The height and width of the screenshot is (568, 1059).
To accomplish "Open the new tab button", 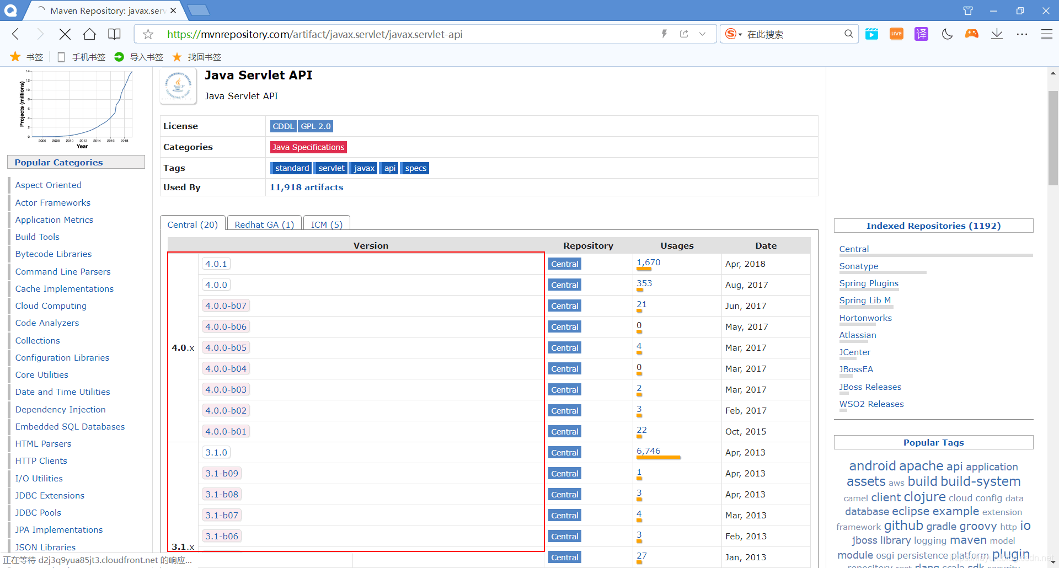I will tap(198, 10).
